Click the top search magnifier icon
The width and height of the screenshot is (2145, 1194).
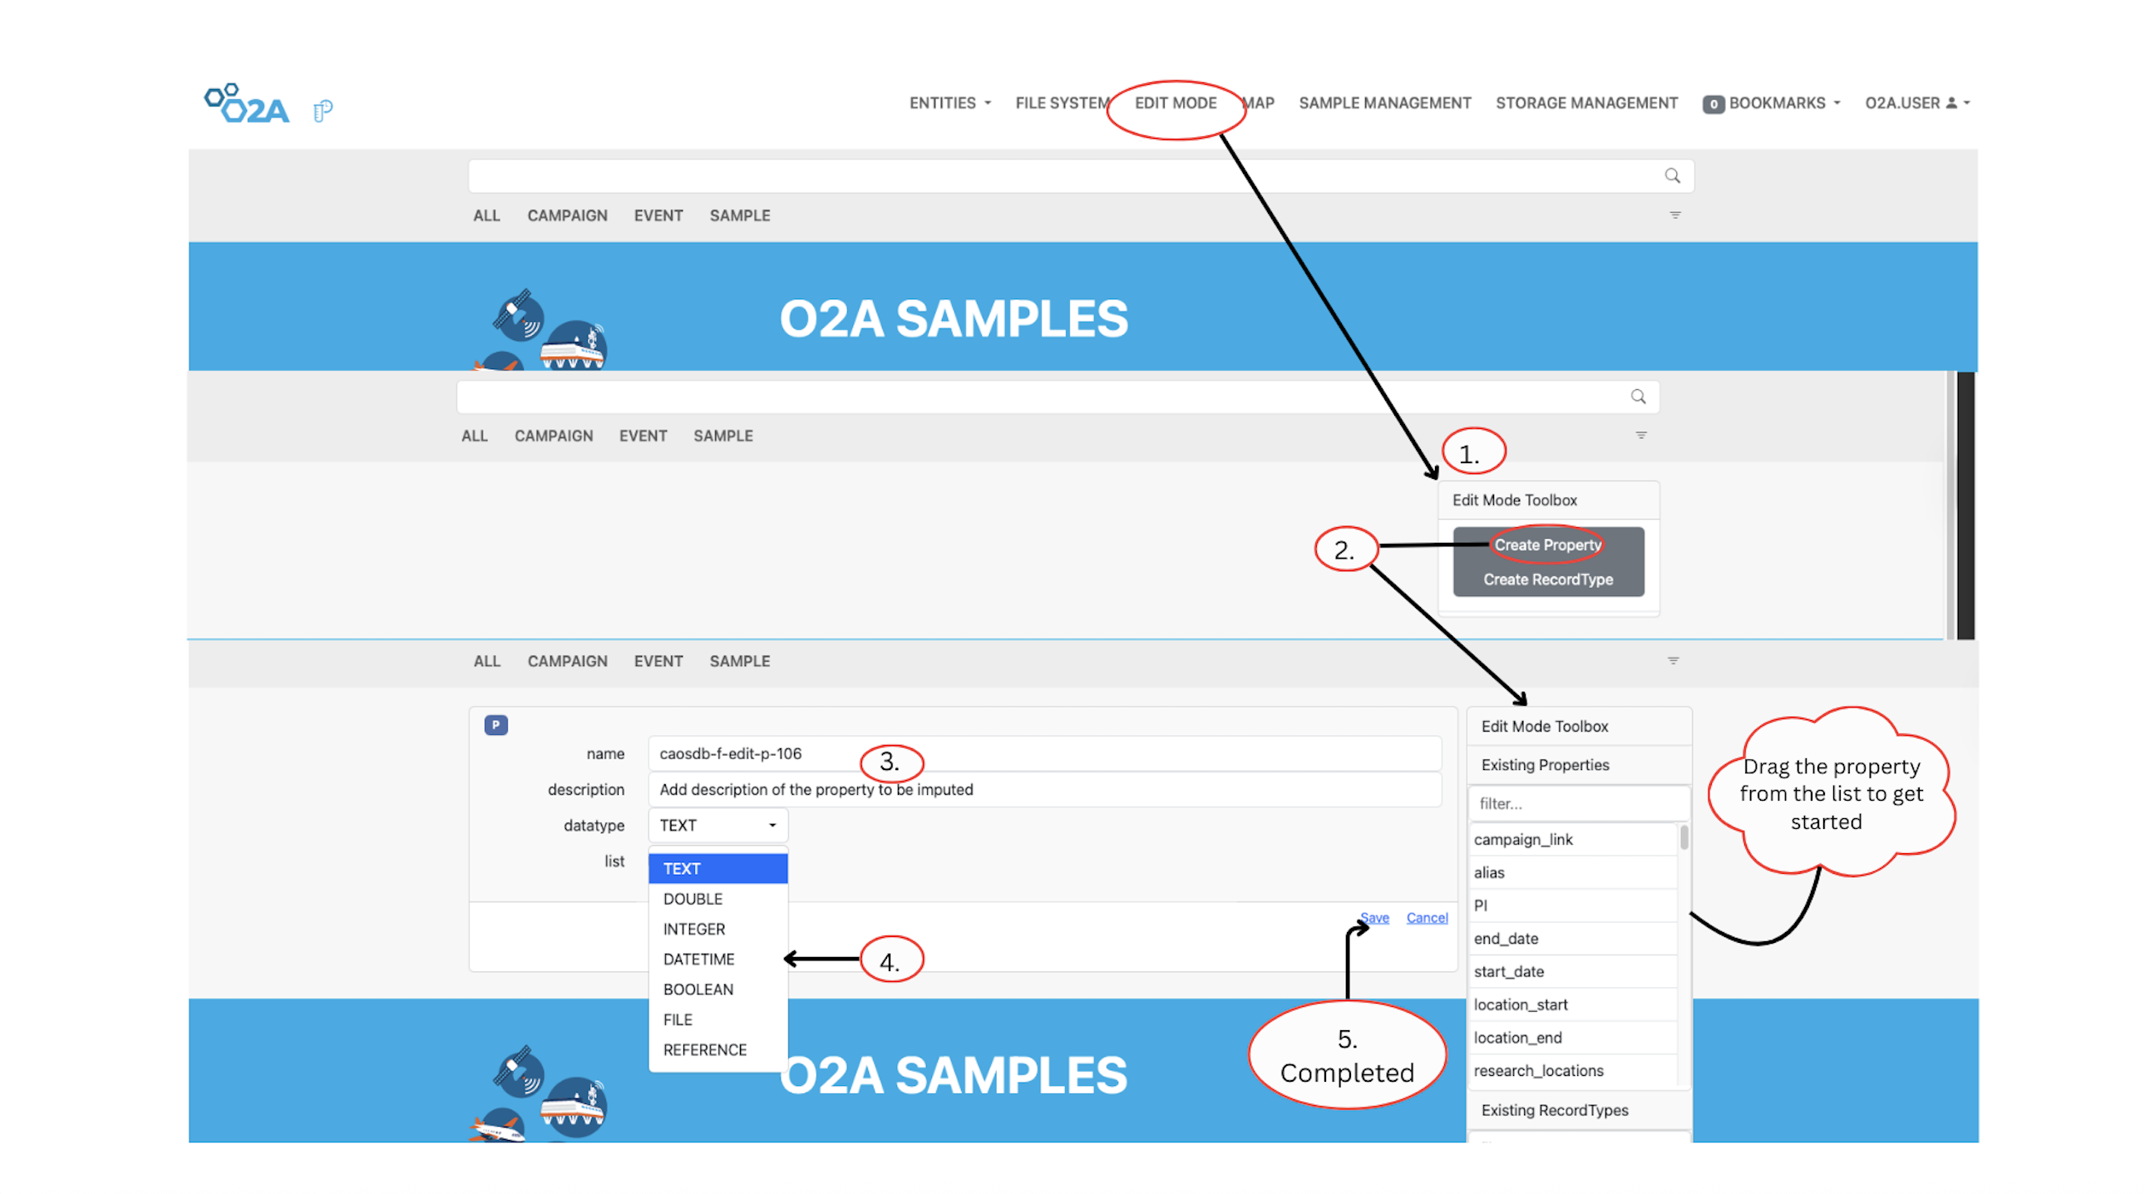pyautogui.click(x=1672, y=175)
